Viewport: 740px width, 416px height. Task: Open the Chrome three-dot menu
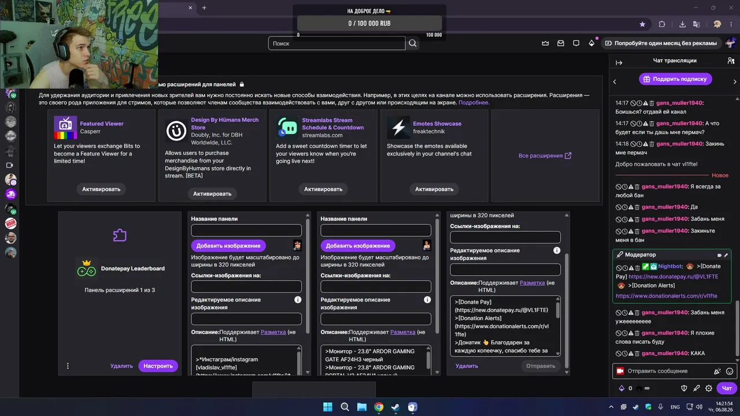click(x=731, y=24)
